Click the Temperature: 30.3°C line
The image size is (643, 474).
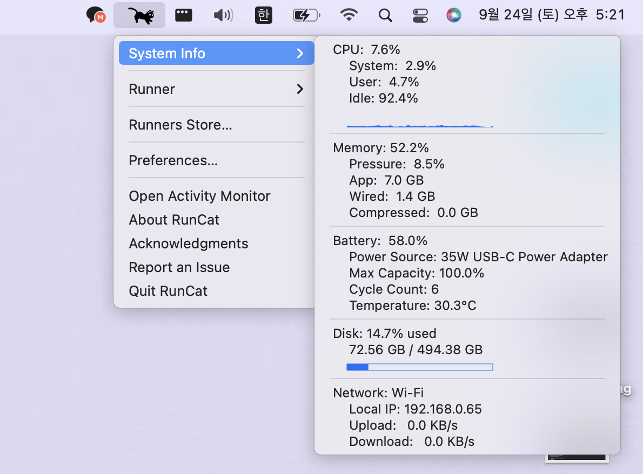click(x=412, y=306)
